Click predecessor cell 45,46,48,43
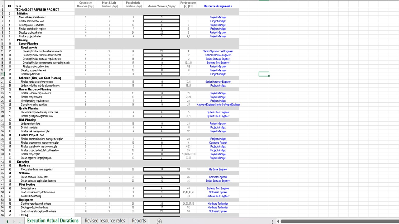The width and height of the screenshot is (399, 224). click(188, 192)
